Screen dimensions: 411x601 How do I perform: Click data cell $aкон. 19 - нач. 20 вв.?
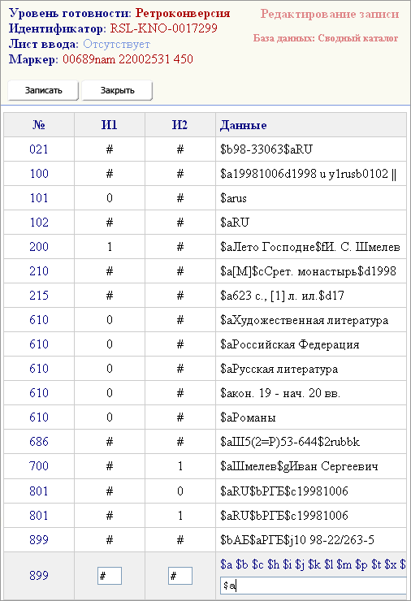click(311, 392)
